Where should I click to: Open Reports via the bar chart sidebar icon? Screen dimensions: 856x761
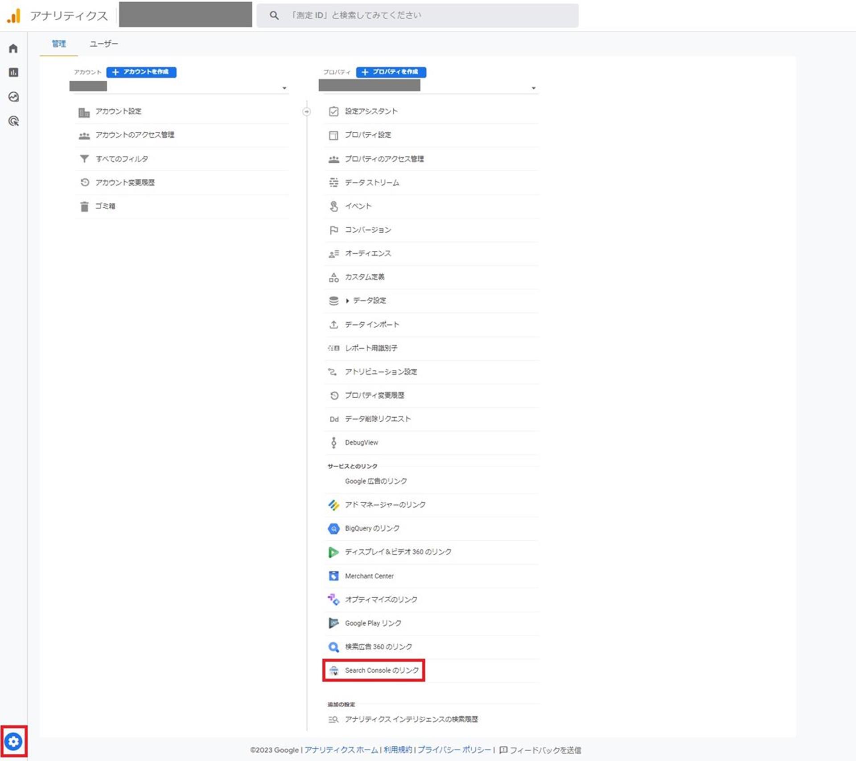pos(13,72)
